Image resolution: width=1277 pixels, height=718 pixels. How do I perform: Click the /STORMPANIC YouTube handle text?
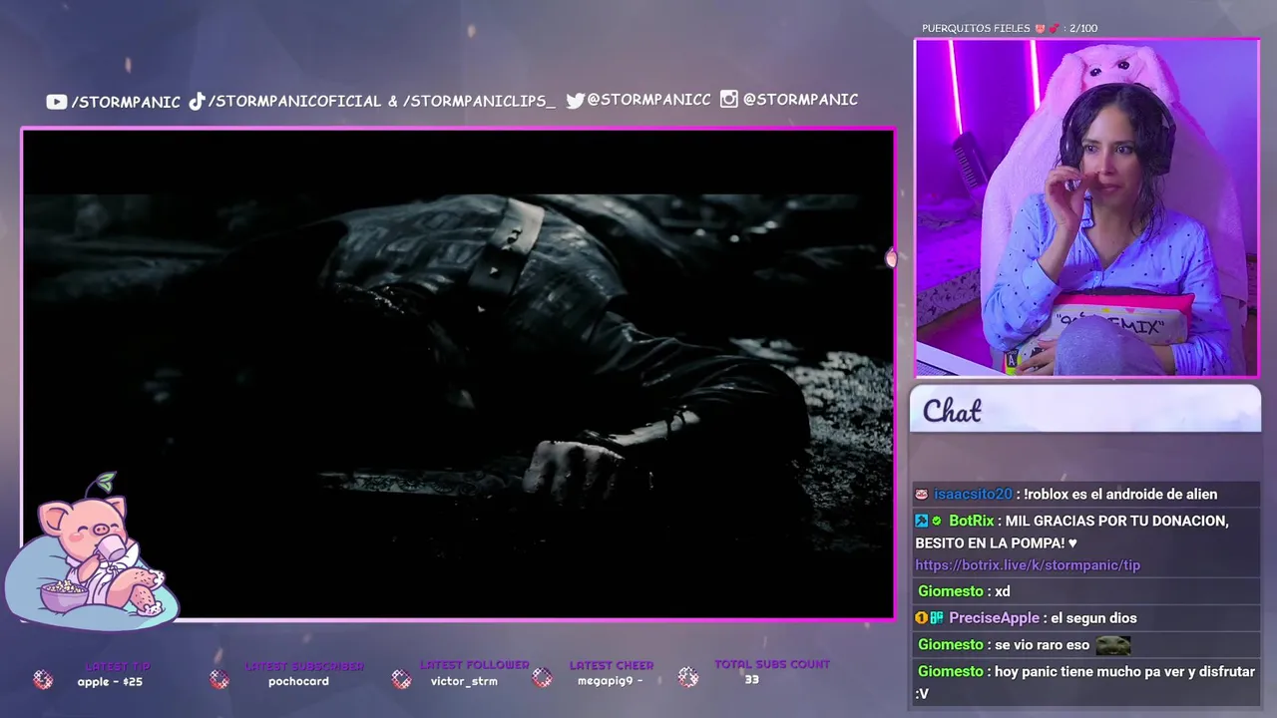126,102
